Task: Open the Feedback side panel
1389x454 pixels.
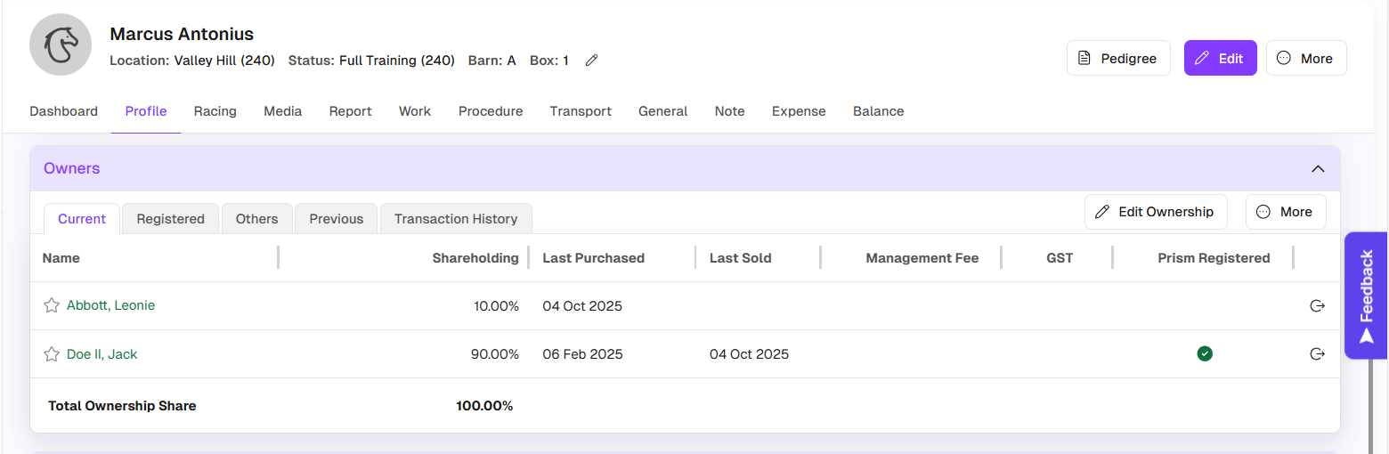Action: (1367, 296)
